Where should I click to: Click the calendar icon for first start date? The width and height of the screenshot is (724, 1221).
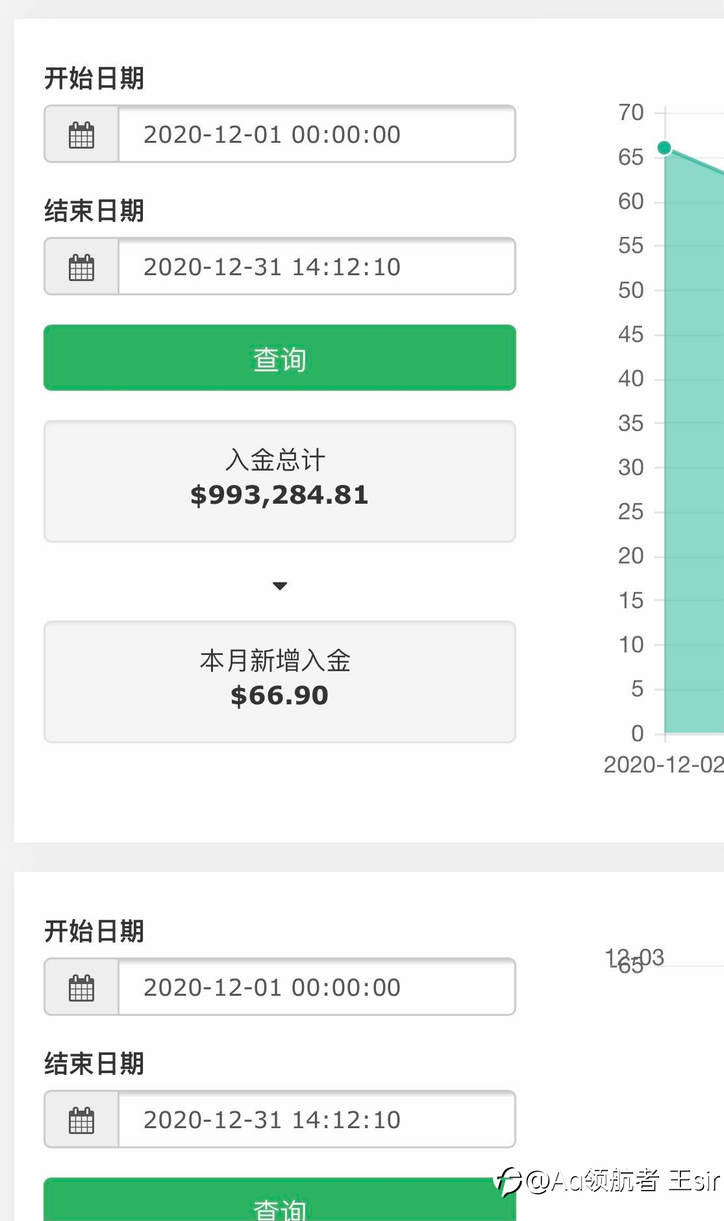pyautogui.click(x=82, y=134)
